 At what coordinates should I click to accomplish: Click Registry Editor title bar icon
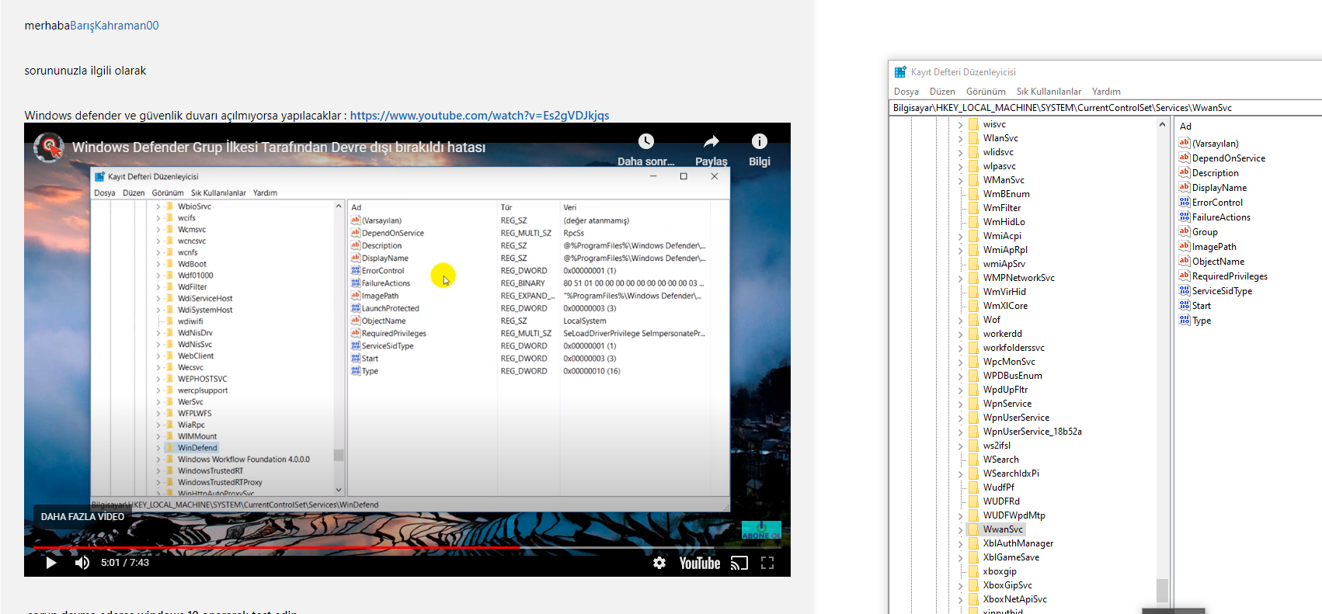tap(900, 72)
